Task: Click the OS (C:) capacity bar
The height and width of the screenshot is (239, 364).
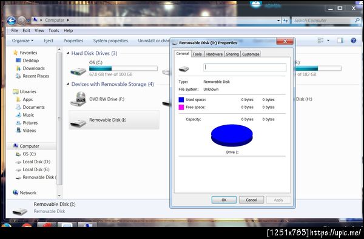Action: 123,68
